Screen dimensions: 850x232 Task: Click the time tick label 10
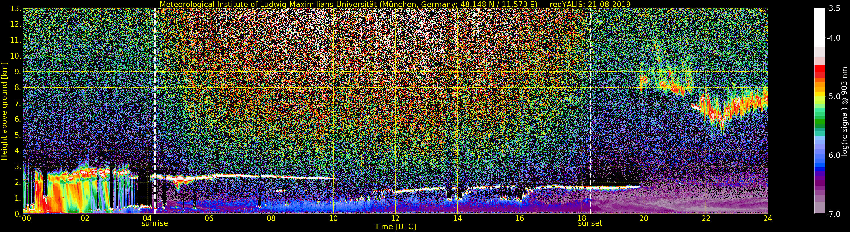click(333, 218)
